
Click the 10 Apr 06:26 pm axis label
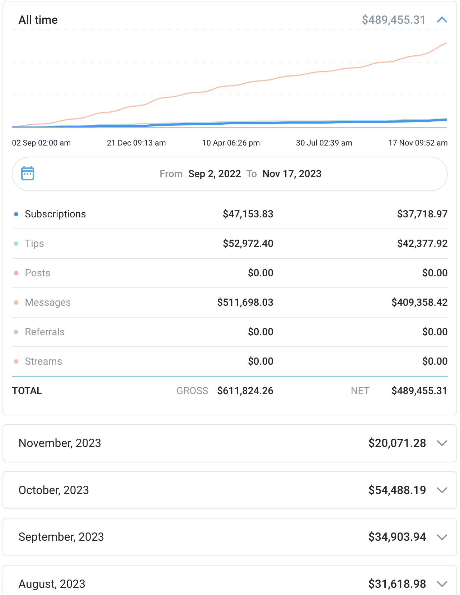[231, 143]
